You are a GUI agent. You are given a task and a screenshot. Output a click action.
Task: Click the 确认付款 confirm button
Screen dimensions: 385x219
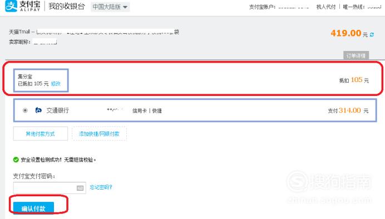(x=33, y=208)
